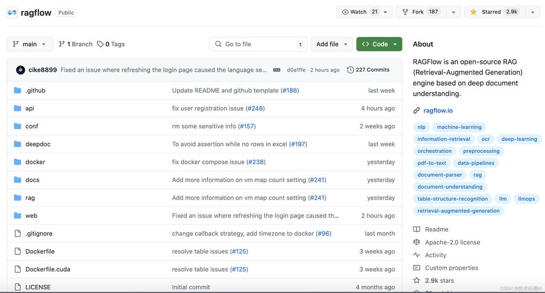Click the ragflow repository avatar icon
Viewport: 545px width, 293px height.
[12, 12]
